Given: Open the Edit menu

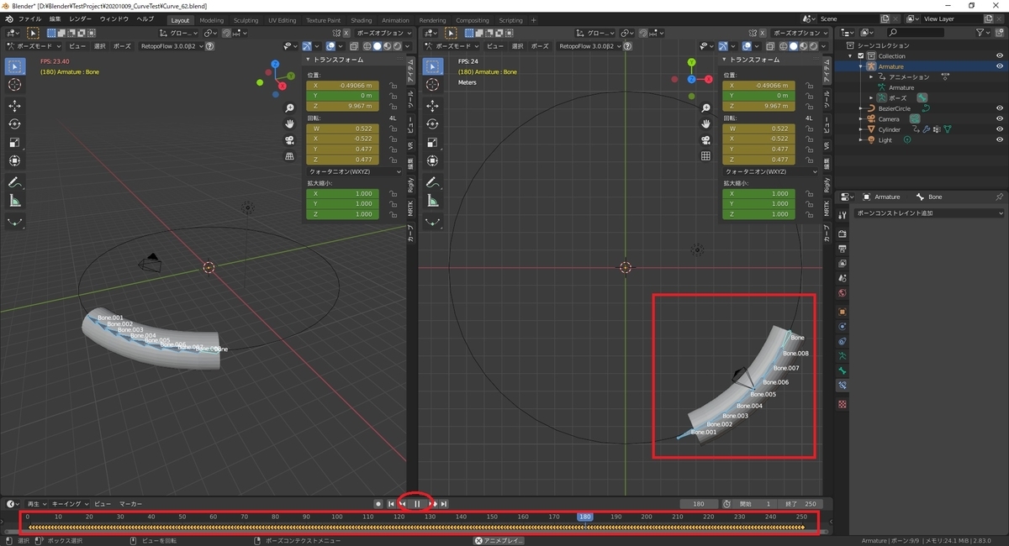Looking at the screenshot, I should (x=55, y=18).
